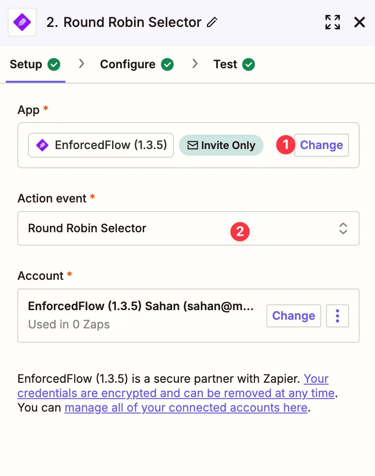Close the Round Robin Selector panel
375x476 pixels.
pos(359,22)
